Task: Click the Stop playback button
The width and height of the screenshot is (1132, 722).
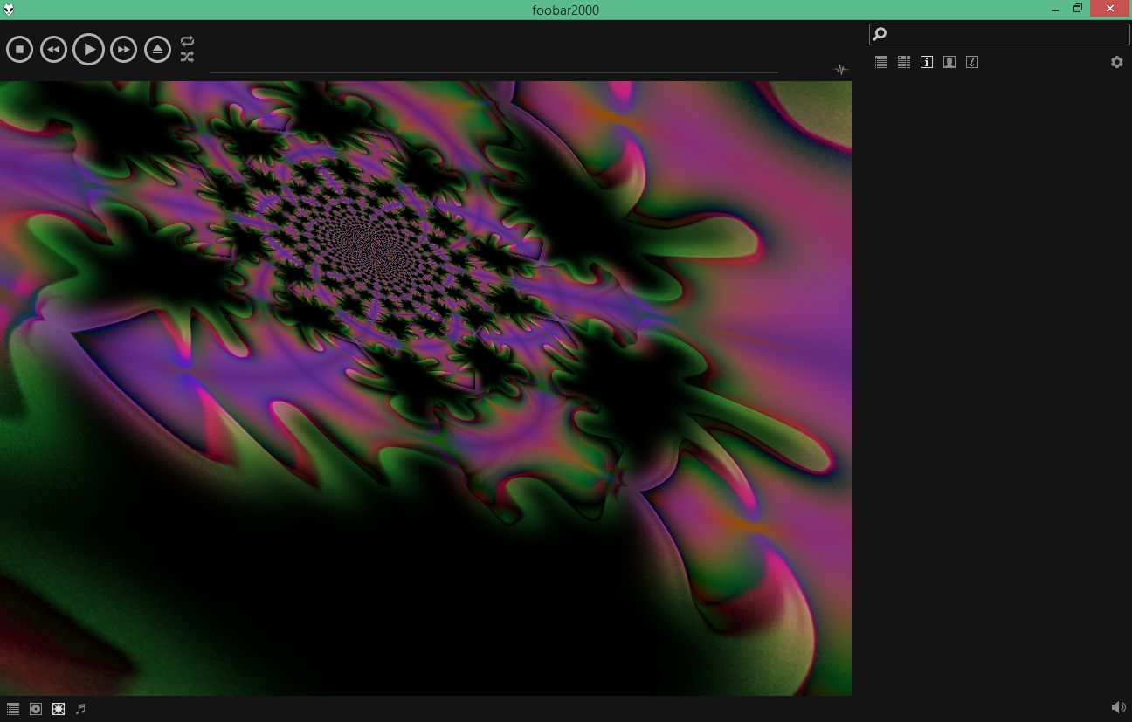Action: pyautogui.click(x=19, y=50)
